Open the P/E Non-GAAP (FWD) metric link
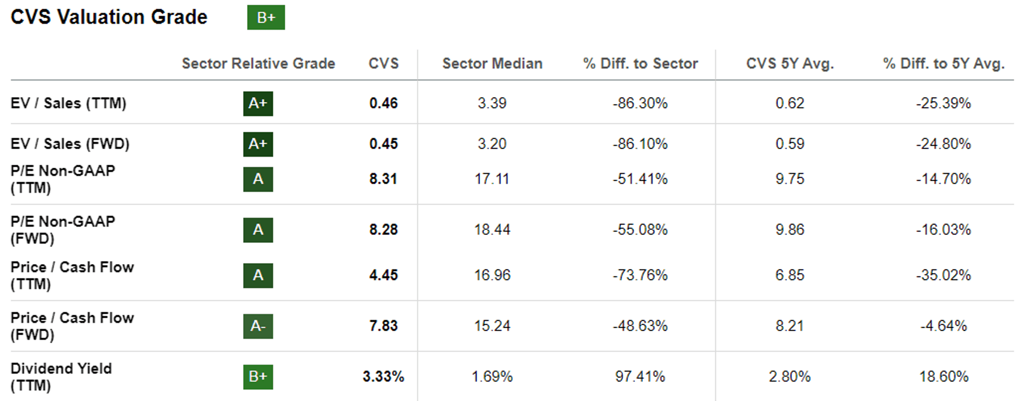Viewport: 1016px width, 401px height. [63, 230]
